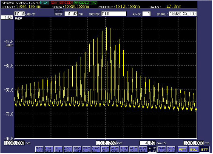This screenshot has width=213, height=154.
Task: Click the CAL indicator above RES
Action: (58, 11)
